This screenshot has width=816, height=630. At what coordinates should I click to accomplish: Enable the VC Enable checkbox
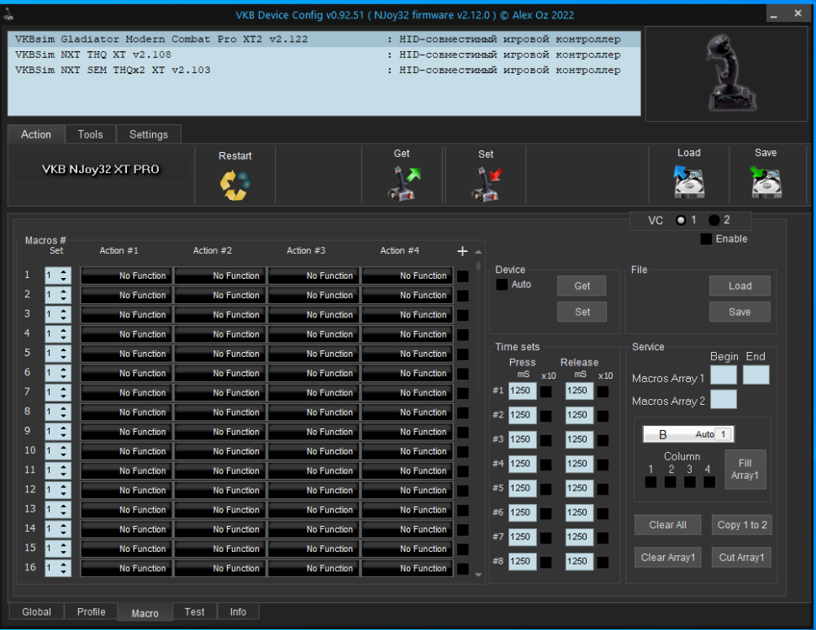[706, 239]
